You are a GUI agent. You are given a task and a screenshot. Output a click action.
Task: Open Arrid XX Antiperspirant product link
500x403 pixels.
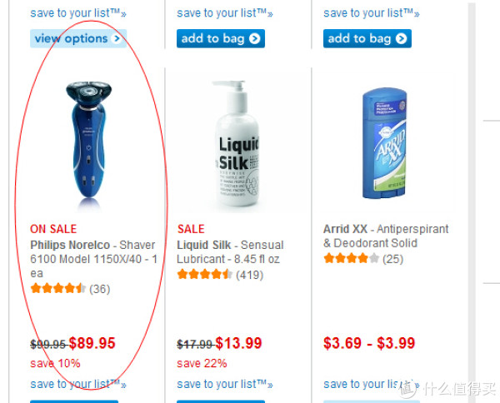(386, 236)
